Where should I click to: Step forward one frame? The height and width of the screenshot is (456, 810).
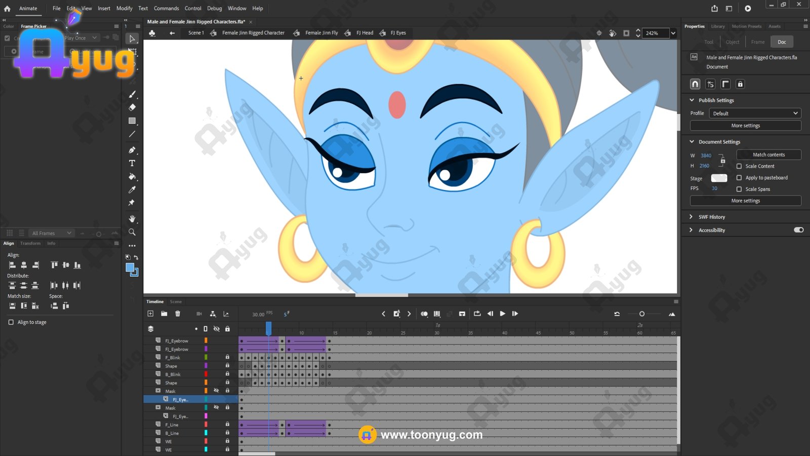coord(515,314)
